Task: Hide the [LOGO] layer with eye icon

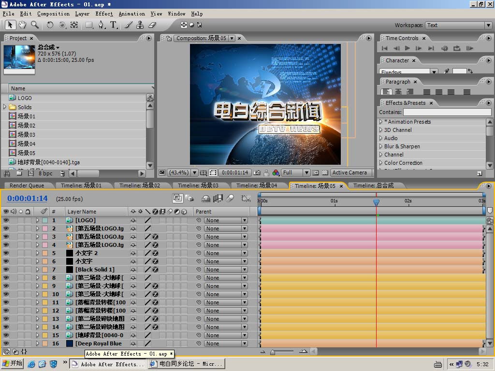Action: pos(6,220)
